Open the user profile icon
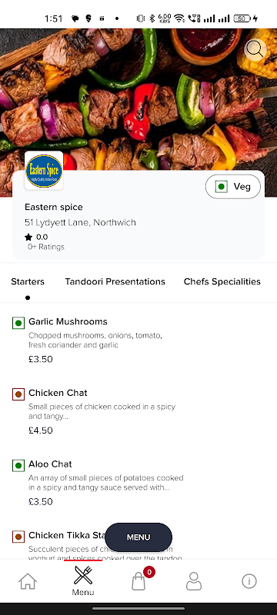 [193, 581]
